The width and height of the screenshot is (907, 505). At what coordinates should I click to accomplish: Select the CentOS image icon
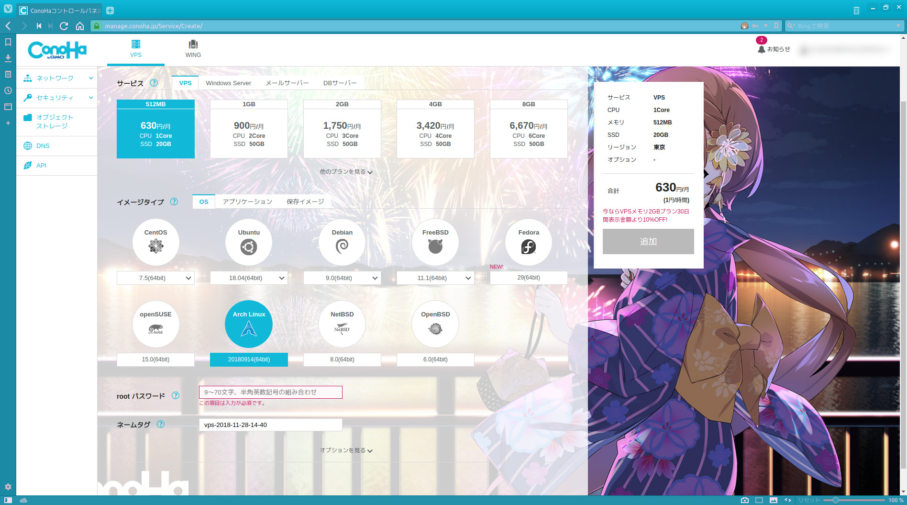coord(155,242)
